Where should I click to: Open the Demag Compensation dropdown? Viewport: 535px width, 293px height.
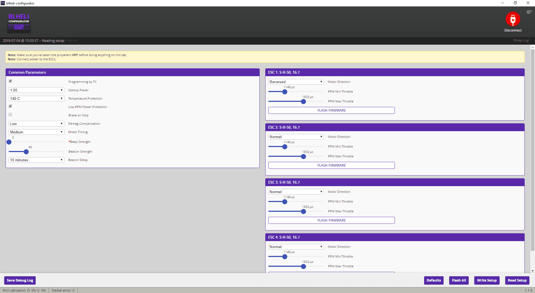(37, 124)
